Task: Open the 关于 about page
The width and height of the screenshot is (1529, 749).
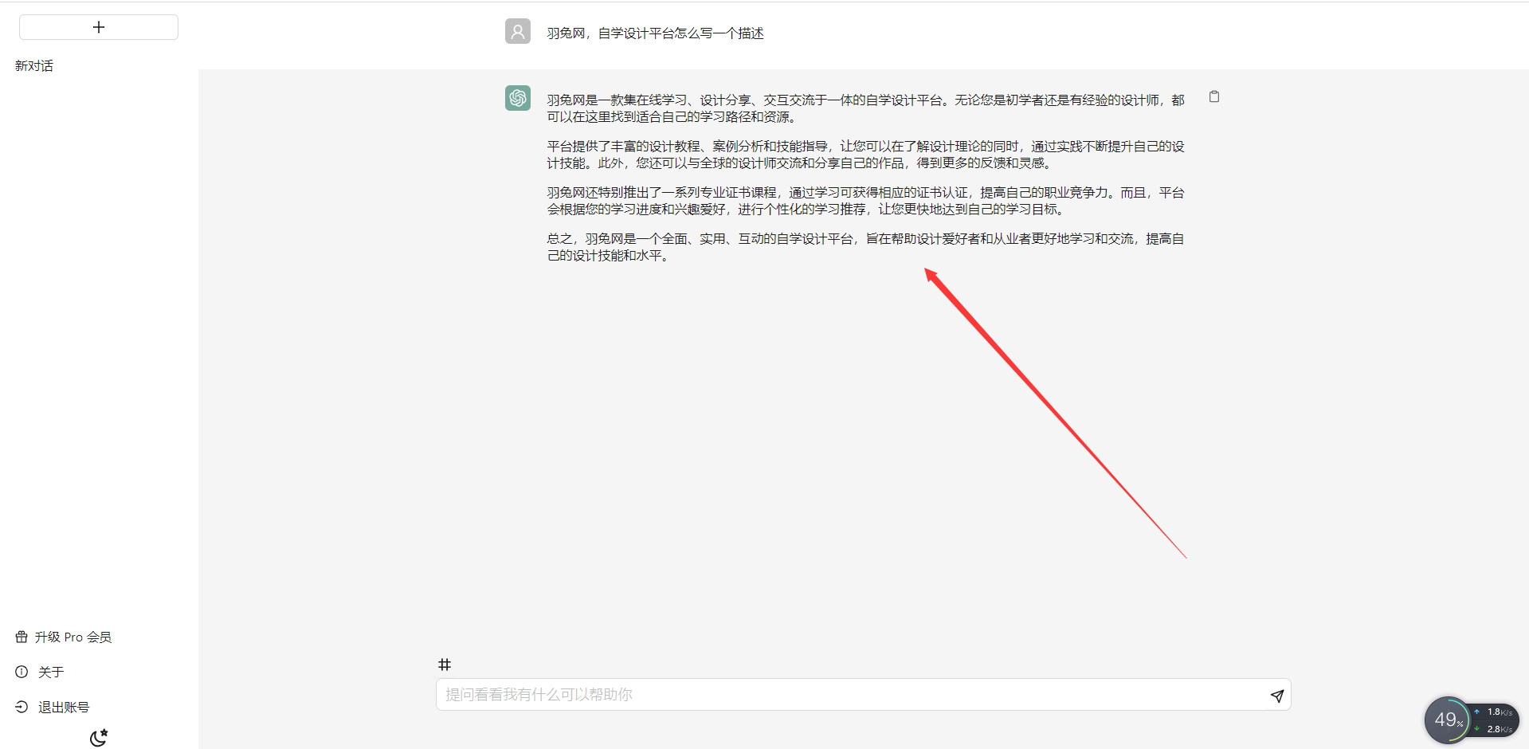Action: (40, 673)
